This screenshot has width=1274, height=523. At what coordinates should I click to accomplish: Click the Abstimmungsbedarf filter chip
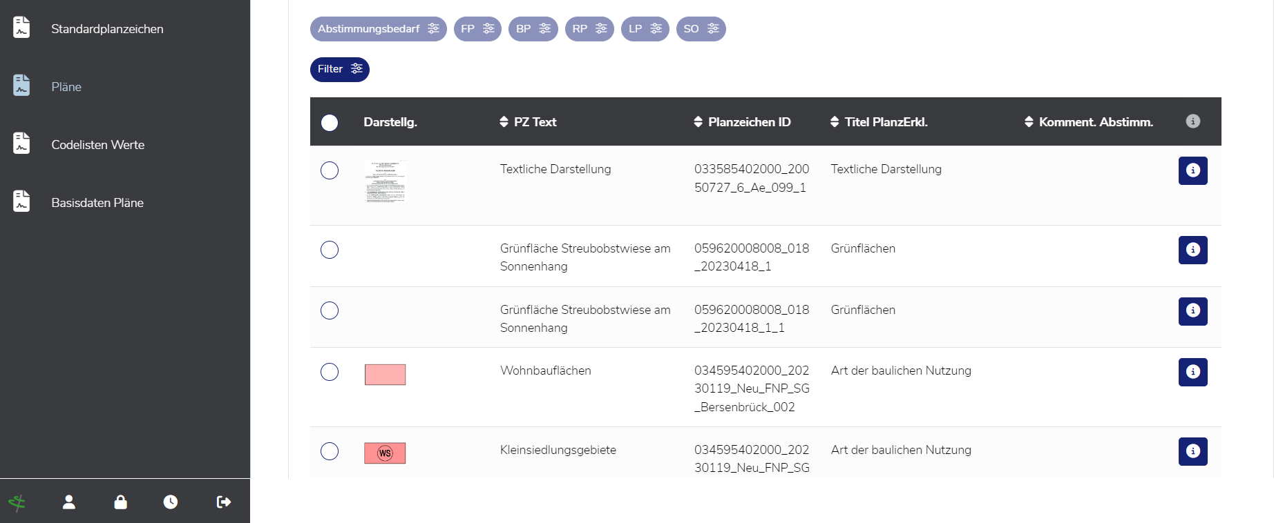coord(378,29)
